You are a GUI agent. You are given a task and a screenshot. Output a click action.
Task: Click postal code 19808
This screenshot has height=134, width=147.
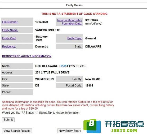tap(89, 85)
